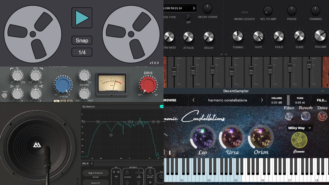Flip the TRIM toggle switch
The width and height of the screenshot is (329, 185).
coord(4,96)
